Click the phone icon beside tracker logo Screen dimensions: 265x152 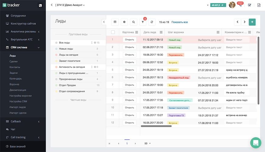click(40, 5)
